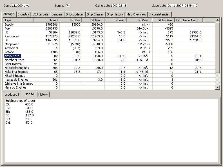Open the Ship History tab
Viewport: 223px width, 167px height.
pos(115,14)
